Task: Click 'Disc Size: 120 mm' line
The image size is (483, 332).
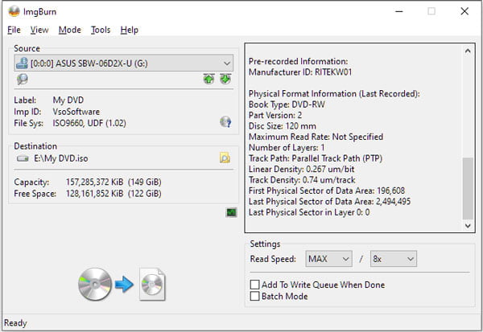Action: click(283, 126)
